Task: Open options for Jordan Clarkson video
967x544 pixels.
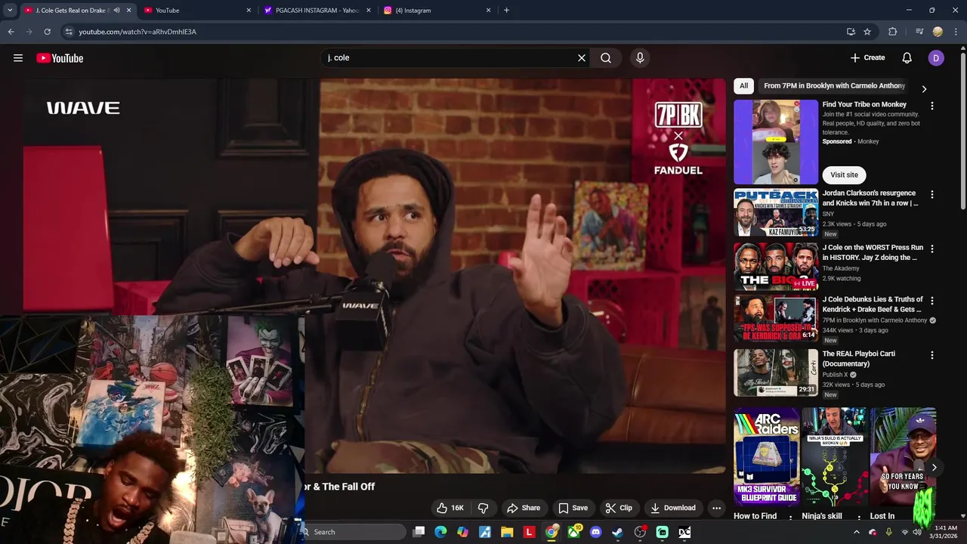Action: click(931, 195)
